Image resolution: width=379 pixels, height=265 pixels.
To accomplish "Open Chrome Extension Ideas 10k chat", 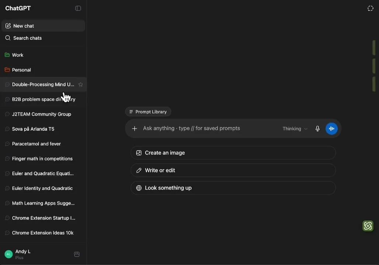I will click(x=43, y=233).
